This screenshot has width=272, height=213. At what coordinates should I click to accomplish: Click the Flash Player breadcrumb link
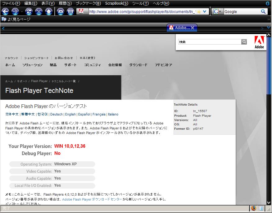39,81
